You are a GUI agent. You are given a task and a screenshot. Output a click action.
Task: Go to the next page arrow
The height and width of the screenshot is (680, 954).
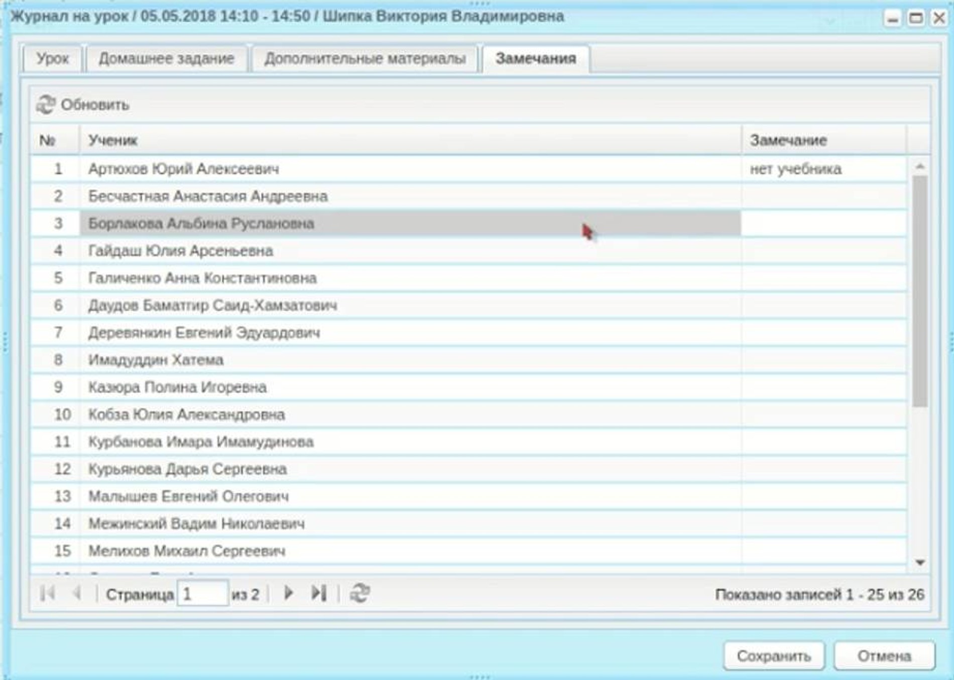(x=288, y=593)
